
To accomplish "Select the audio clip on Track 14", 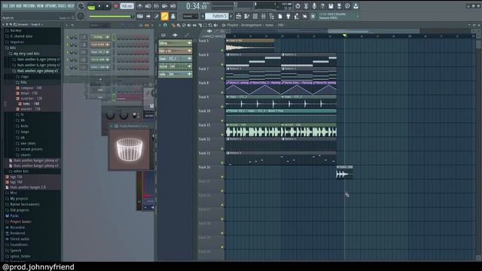I will click(x=344, y=172).
